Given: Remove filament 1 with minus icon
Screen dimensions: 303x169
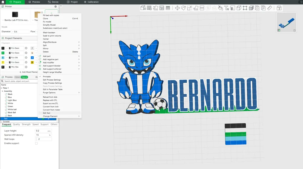Looking at the screenshot, I should 26,48.
